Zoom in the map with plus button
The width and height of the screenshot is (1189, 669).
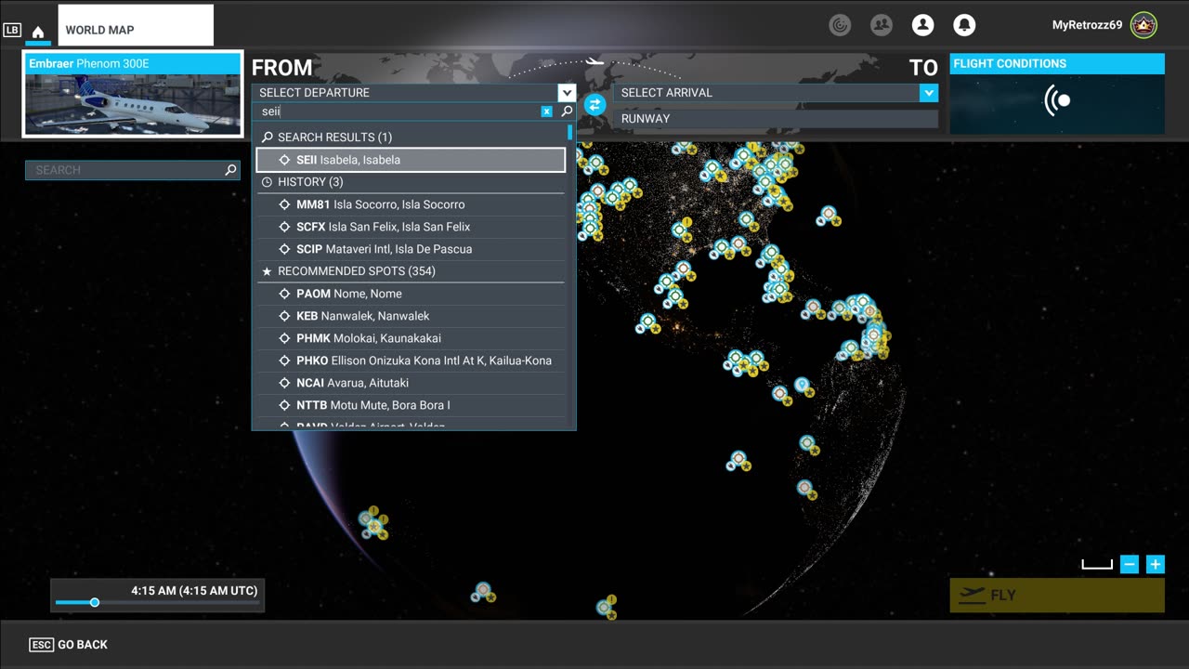tap(1156, 564)
